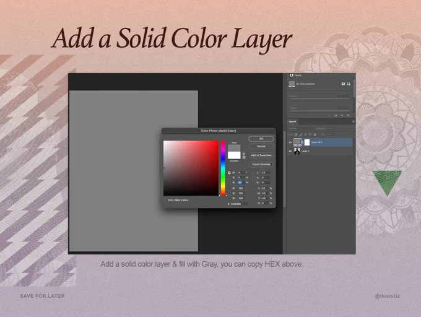This screenshot has height=317, width=421.
Task: Select the Lab a radio button
Action: (253, 178)
